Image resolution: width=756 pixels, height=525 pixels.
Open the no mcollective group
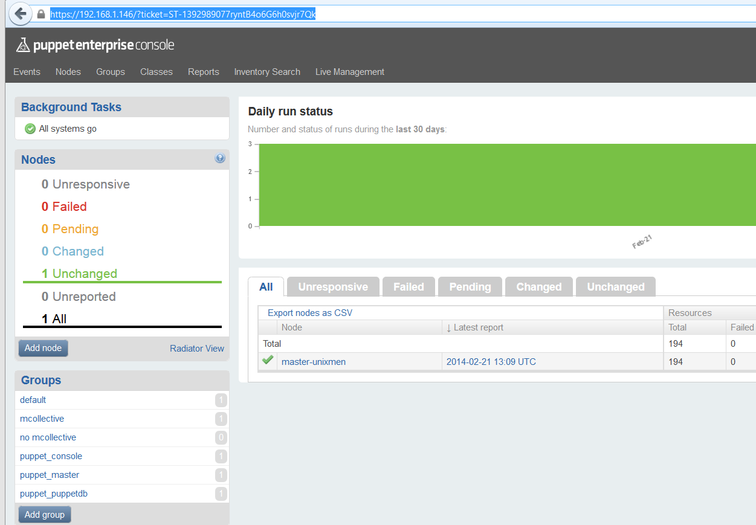(48, 437)
